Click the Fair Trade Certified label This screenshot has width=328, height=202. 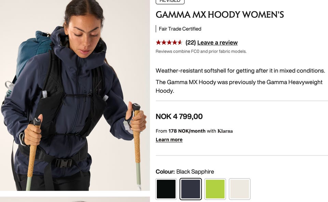(180, 29)
